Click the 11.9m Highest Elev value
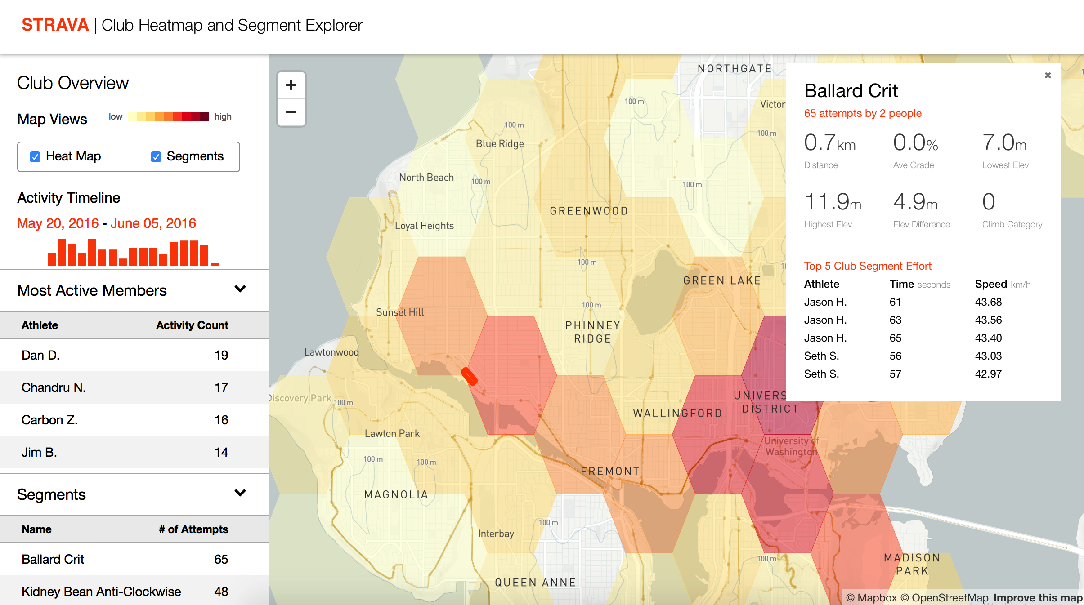 (833, 202)
